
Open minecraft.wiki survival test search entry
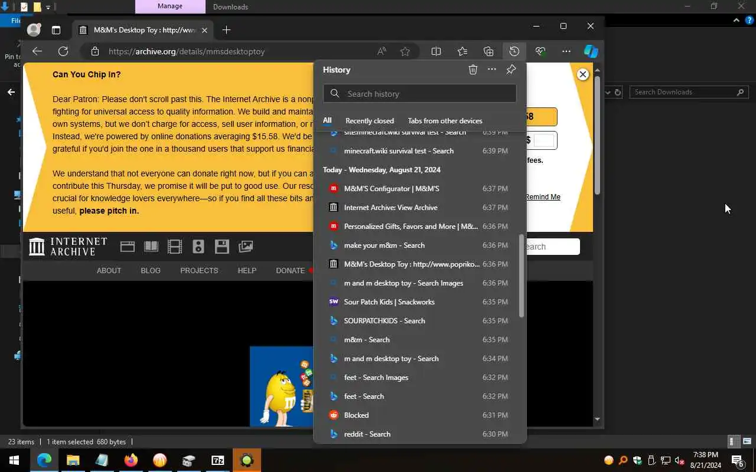pos(419,151)
